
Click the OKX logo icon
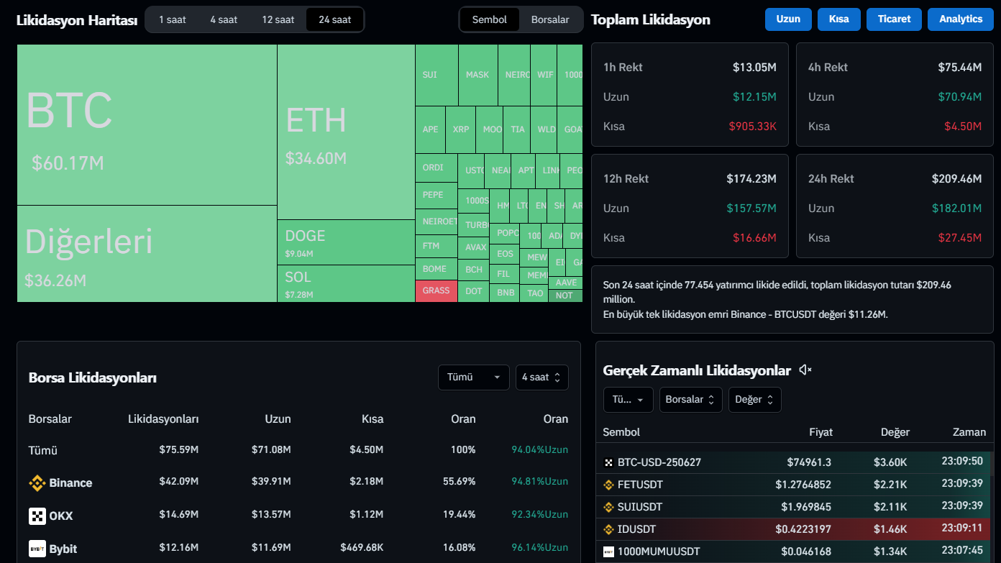[37, 516]
